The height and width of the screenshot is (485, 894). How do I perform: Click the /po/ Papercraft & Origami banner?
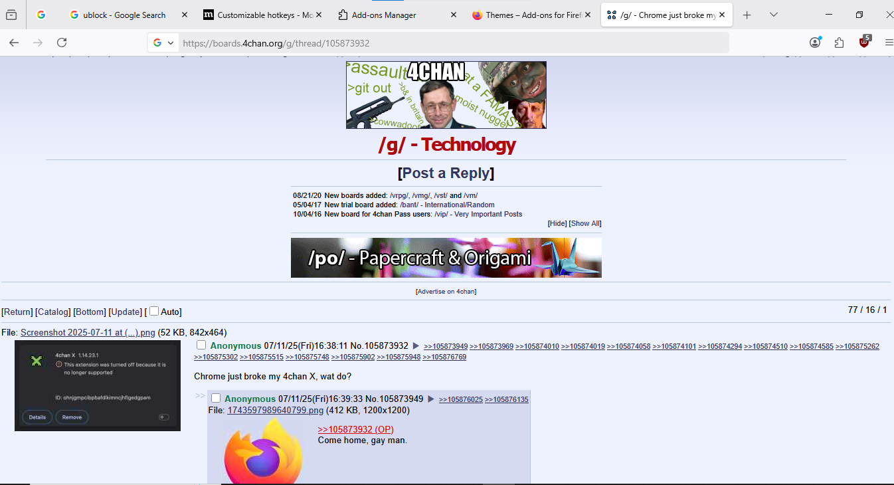click(x=446, y=258)
